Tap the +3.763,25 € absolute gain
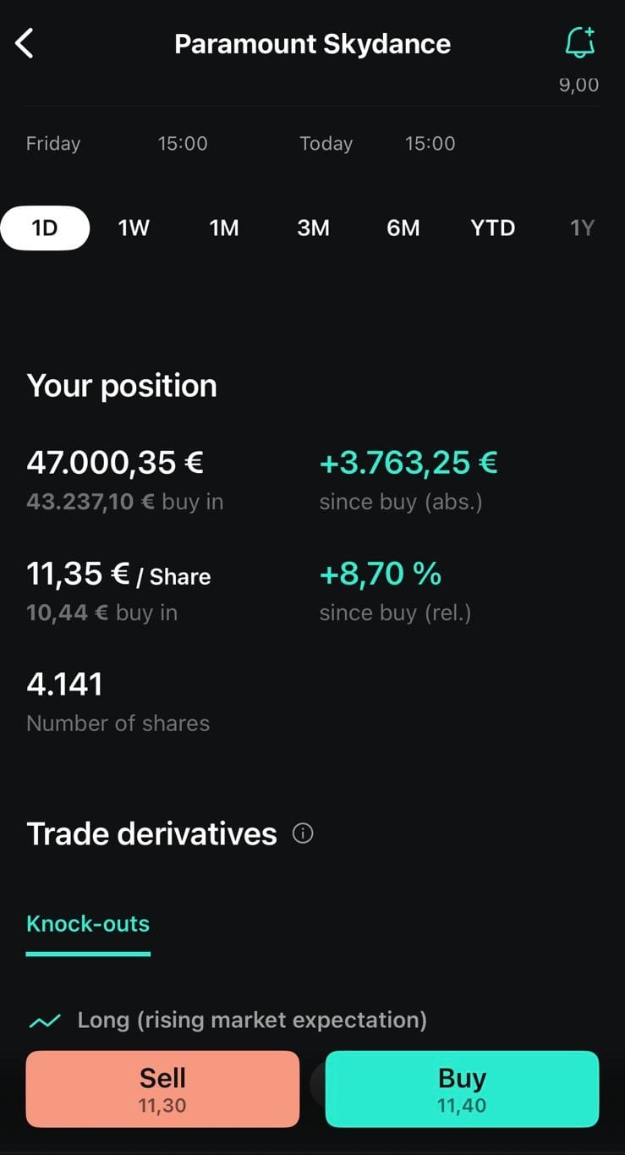Image resolution: width=625 pixels, height=1155 pixels. [408, 463]
